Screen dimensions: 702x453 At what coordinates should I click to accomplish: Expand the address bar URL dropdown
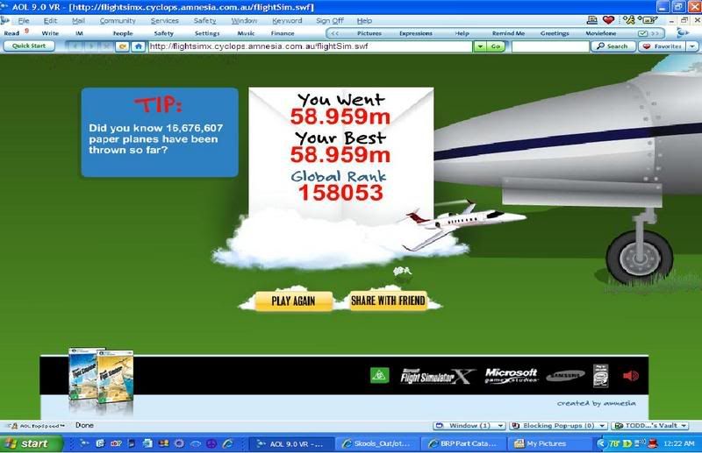click(x=478, y=46)
